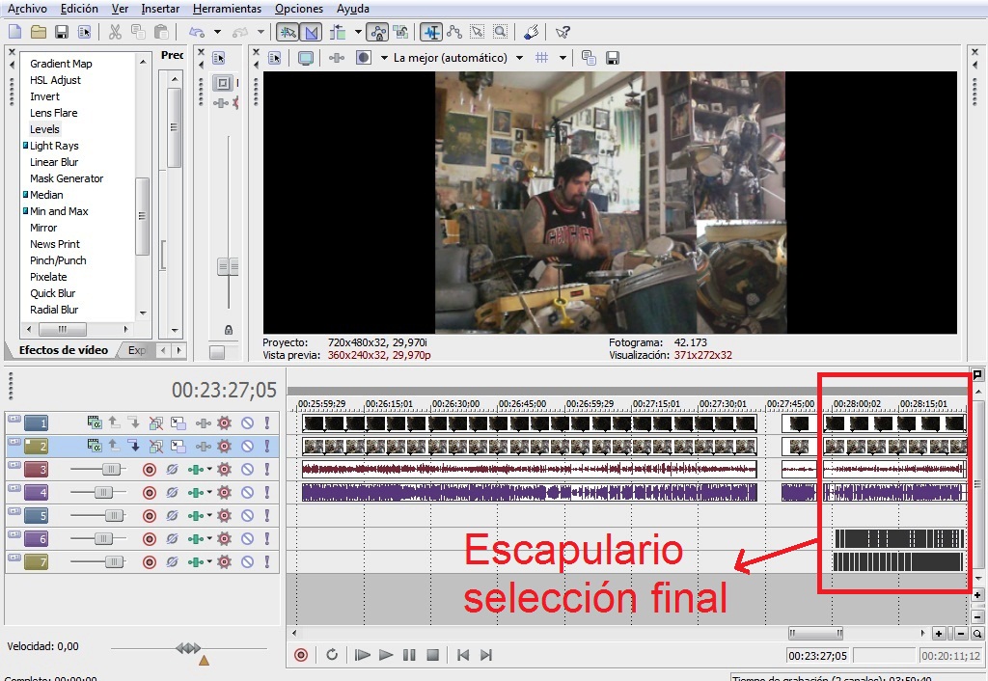Image resolution: width=988 pixels, height=681 pixels.
Task: Copy preview snapshot to clipboard icon
Action: point(589,58)
